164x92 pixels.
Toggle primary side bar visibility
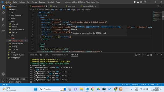[x=135, y=2]
